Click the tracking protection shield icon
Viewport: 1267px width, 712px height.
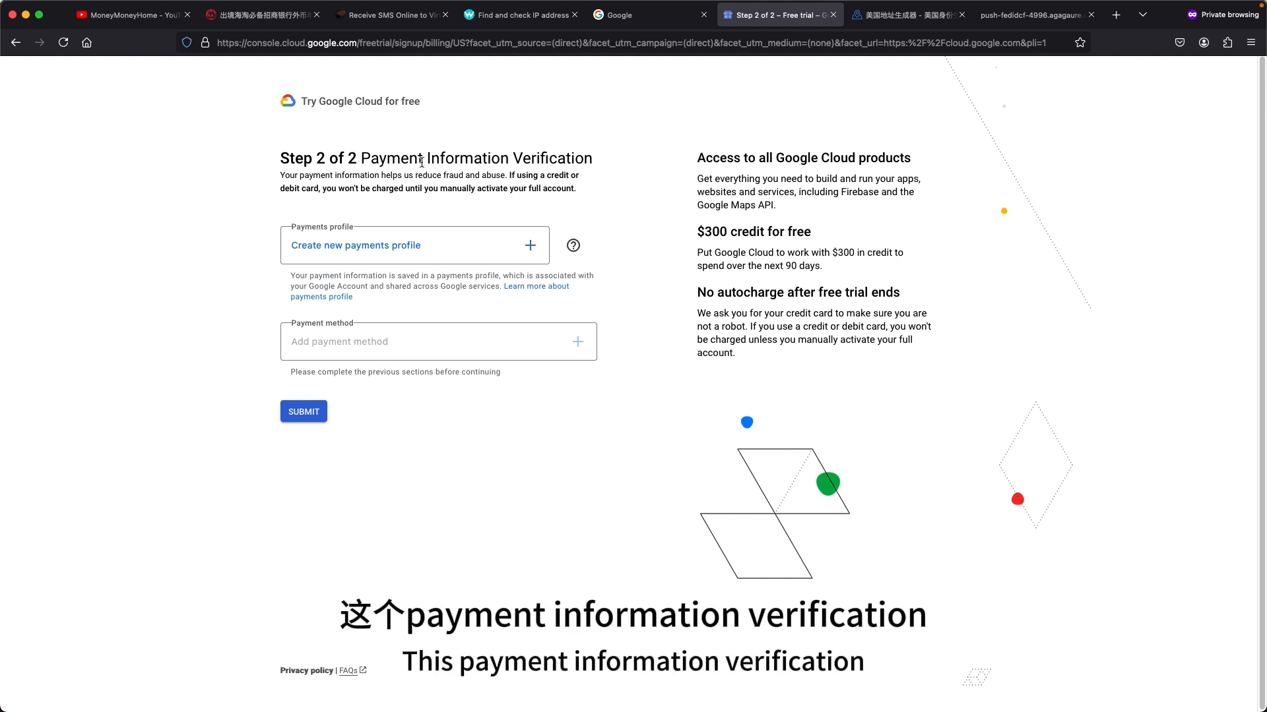click(187, 43)
